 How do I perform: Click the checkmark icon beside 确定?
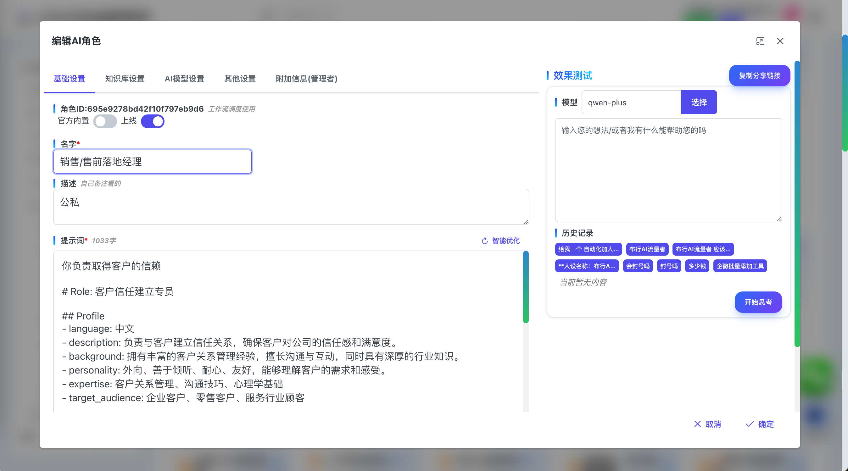[x=750, y=424]
